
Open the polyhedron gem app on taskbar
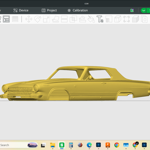[x=80, y=145]
